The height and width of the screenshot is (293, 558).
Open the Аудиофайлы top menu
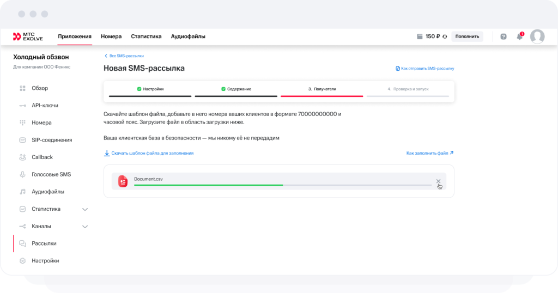[x=188, y=36]
